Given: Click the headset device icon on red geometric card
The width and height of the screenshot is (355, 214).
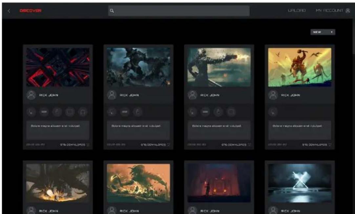Looking at the screenshot, I should pyautogui.click(x=83, y=112).
